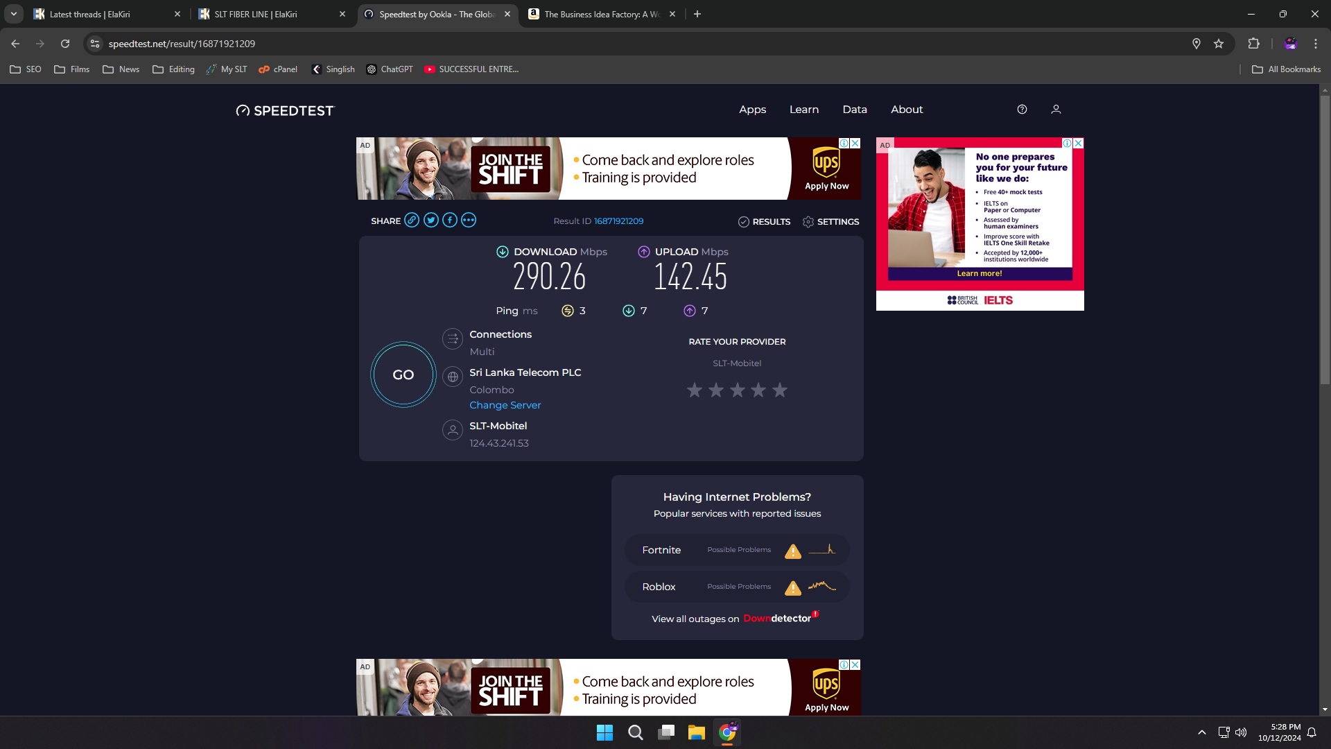
Task: Click Chrome icon on taskbar
Action: coord(727,732)
